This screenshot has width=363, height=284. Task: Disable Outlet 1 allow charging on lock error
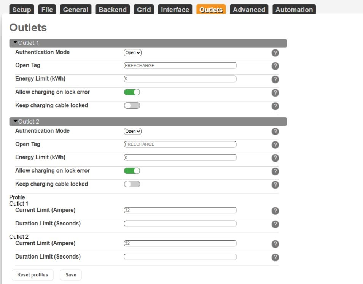pyautogui.click(x=132, y=92)
